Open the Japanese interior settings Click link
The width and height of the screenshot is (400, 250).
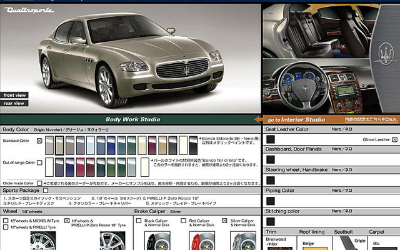point(371,119)
